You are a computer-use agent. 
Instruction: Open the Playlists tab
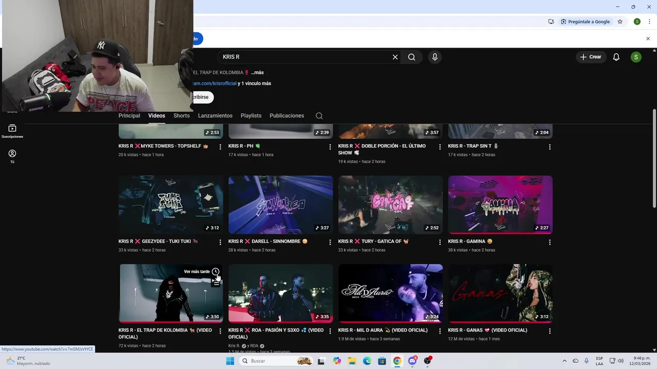click(x=251, y=116)
